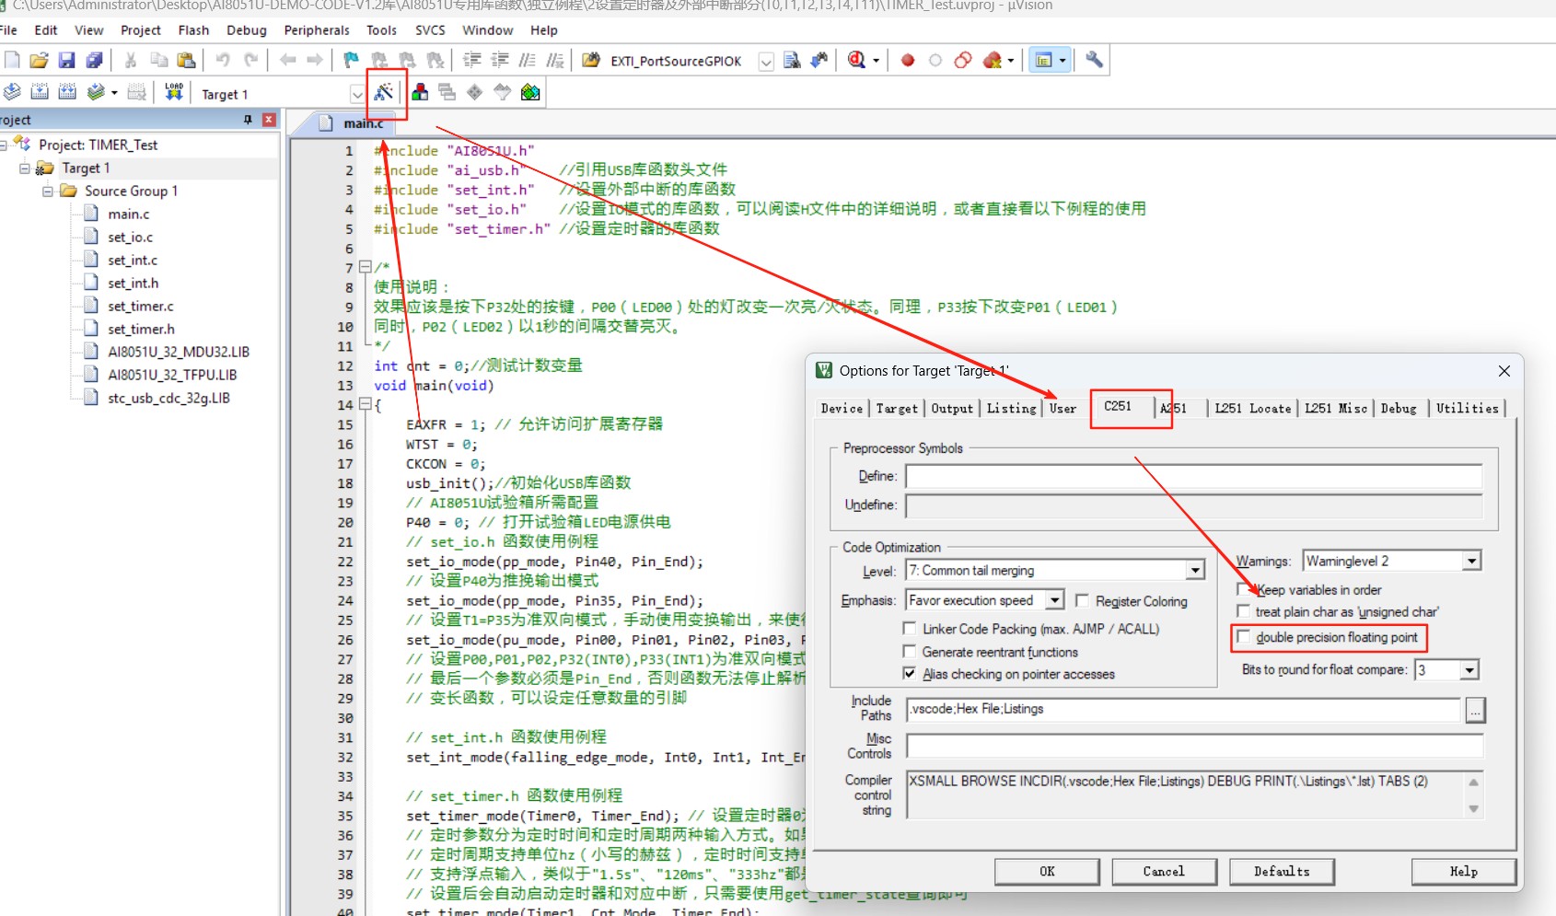
Task: Click the Build target icon
Action: (40, 92)
